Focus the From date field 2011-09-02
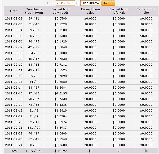The width and height of the screenshot is (159, 154). tap(65, 3)
